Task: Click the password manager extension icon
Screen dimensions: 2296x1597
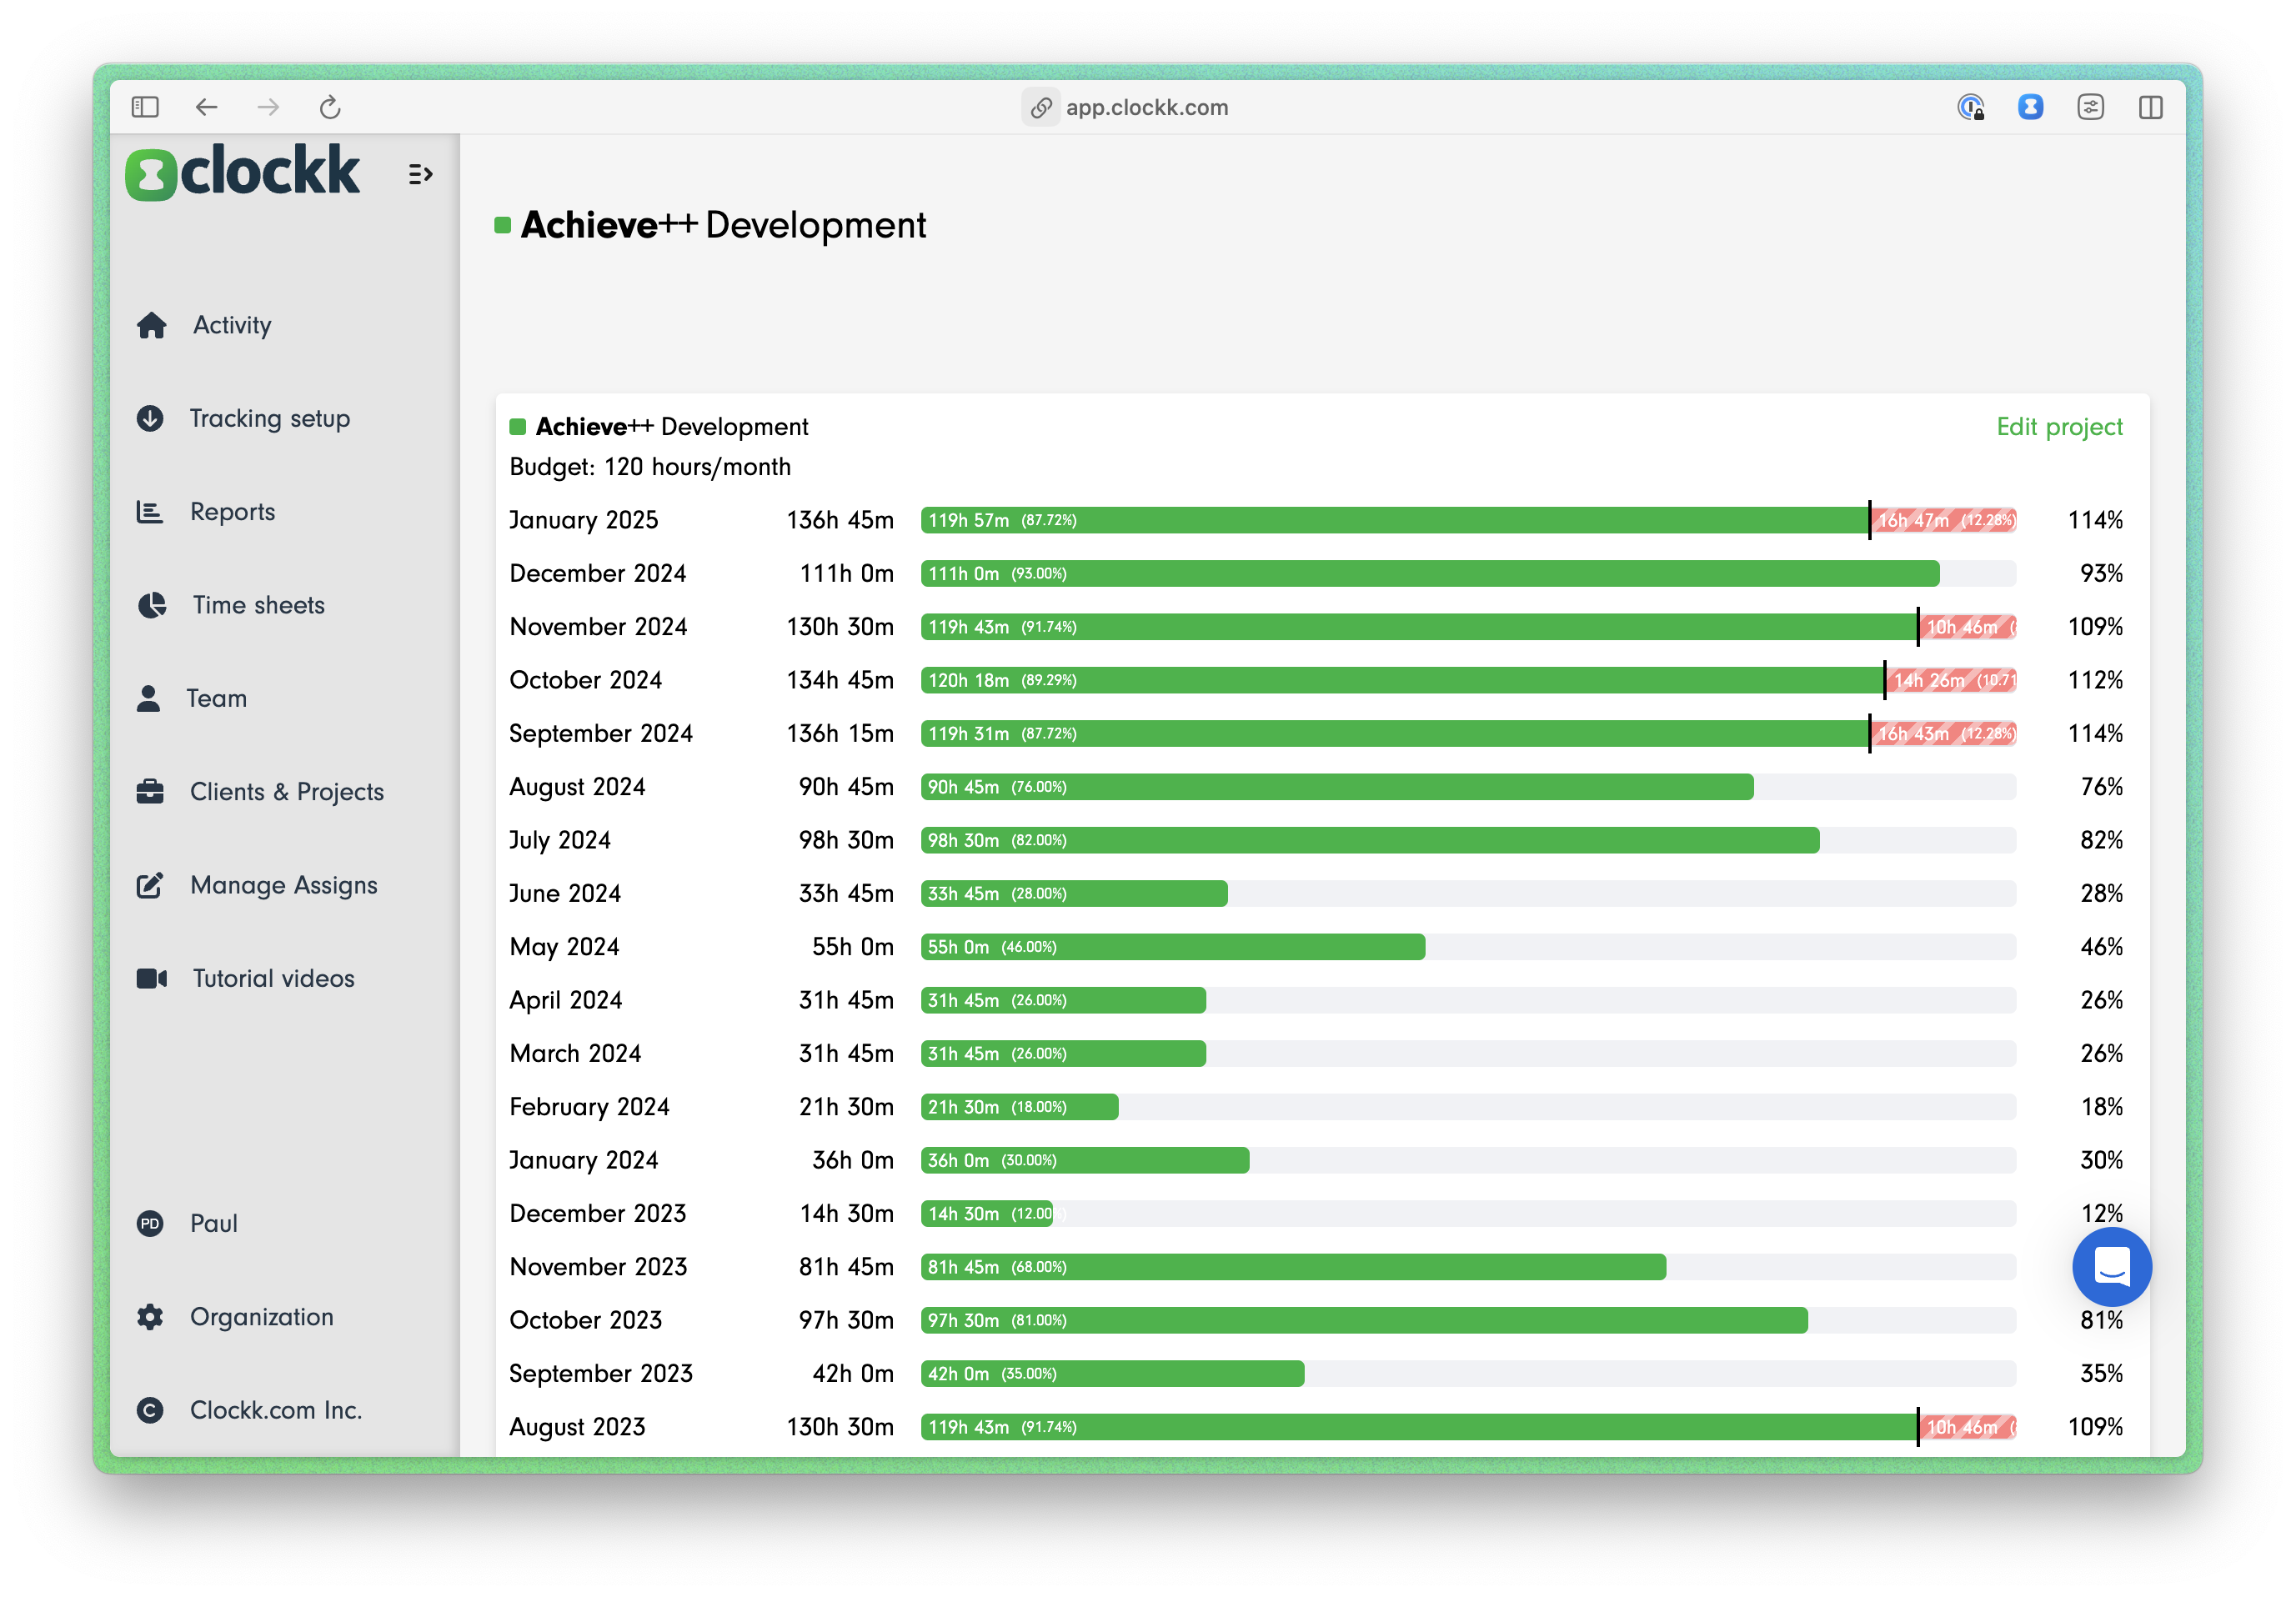Action: point(1970,107)
